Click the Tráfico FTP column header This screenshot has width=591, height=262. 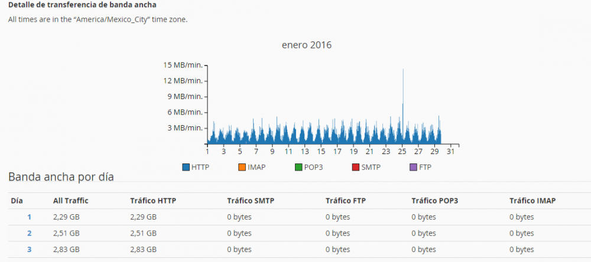(346, 201)
